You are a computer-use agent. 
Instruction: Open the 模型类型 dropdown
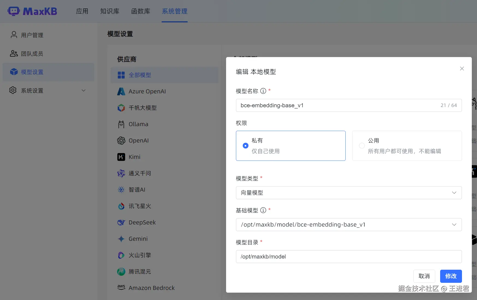pos(349,193)
